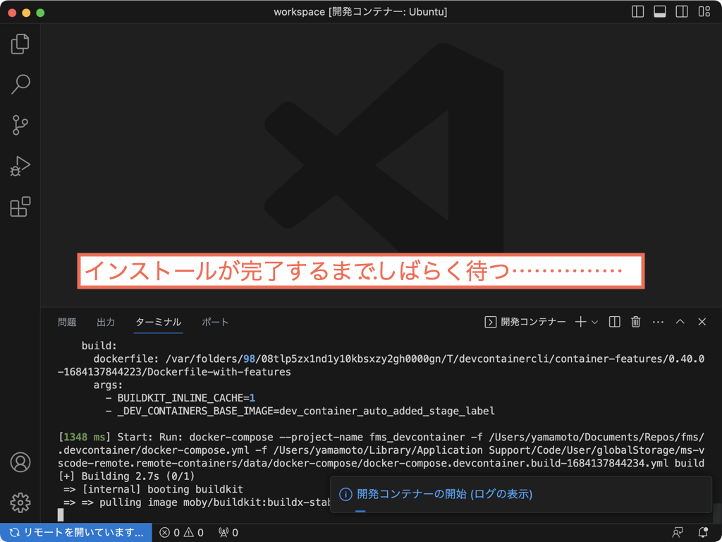Open the Extensions view
722x542 pixels.
tap(20, 207)
